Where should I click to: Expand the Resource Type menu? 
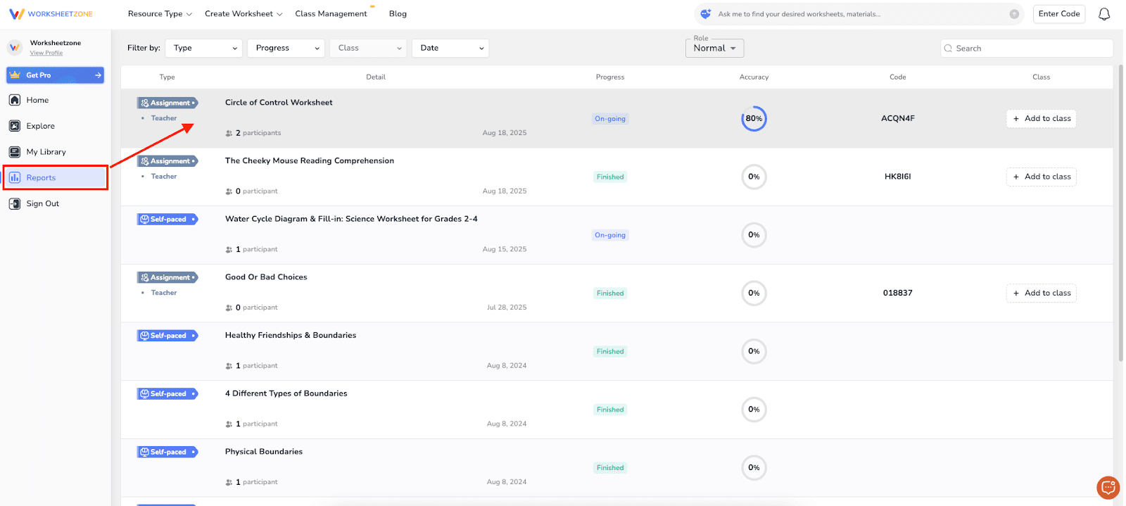pos(160,14)
